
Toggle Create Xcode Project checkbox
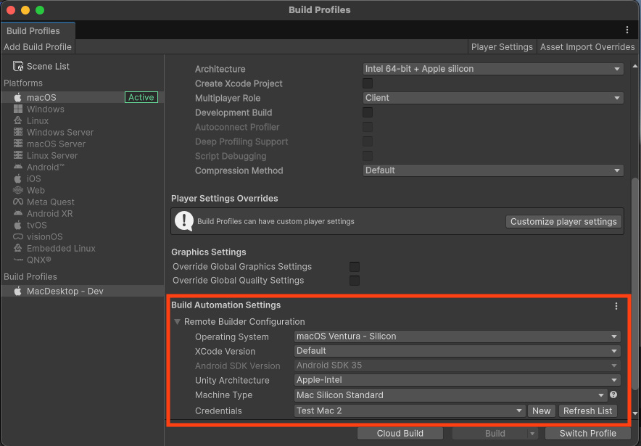coord(368,83)
